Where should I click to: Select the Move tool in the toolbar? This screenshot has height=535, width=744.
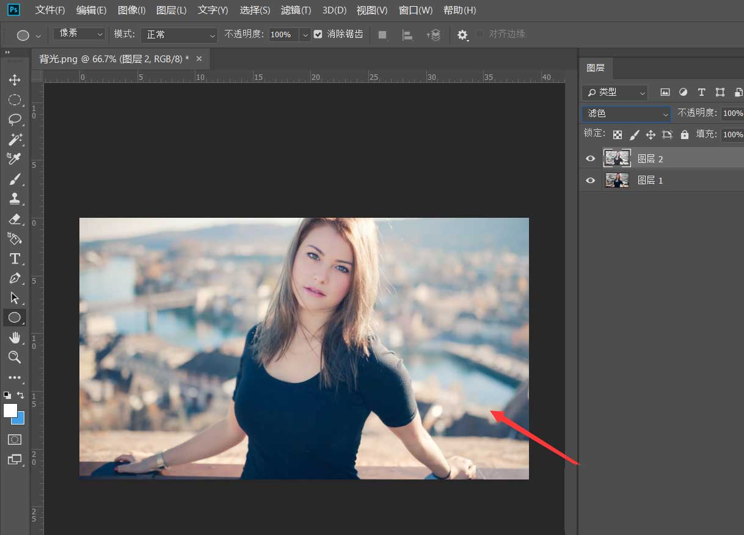pos(15,79)
